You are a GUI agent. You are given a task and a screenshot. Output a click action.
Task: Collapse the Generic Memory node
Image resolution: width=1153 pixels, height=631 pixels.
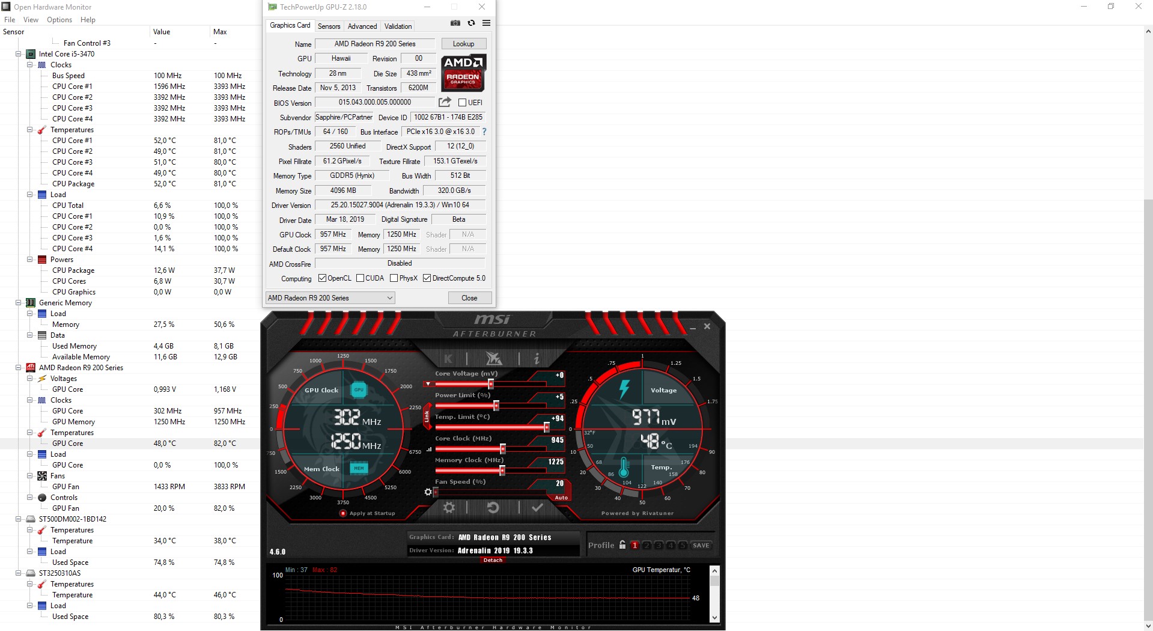(19, 303)
